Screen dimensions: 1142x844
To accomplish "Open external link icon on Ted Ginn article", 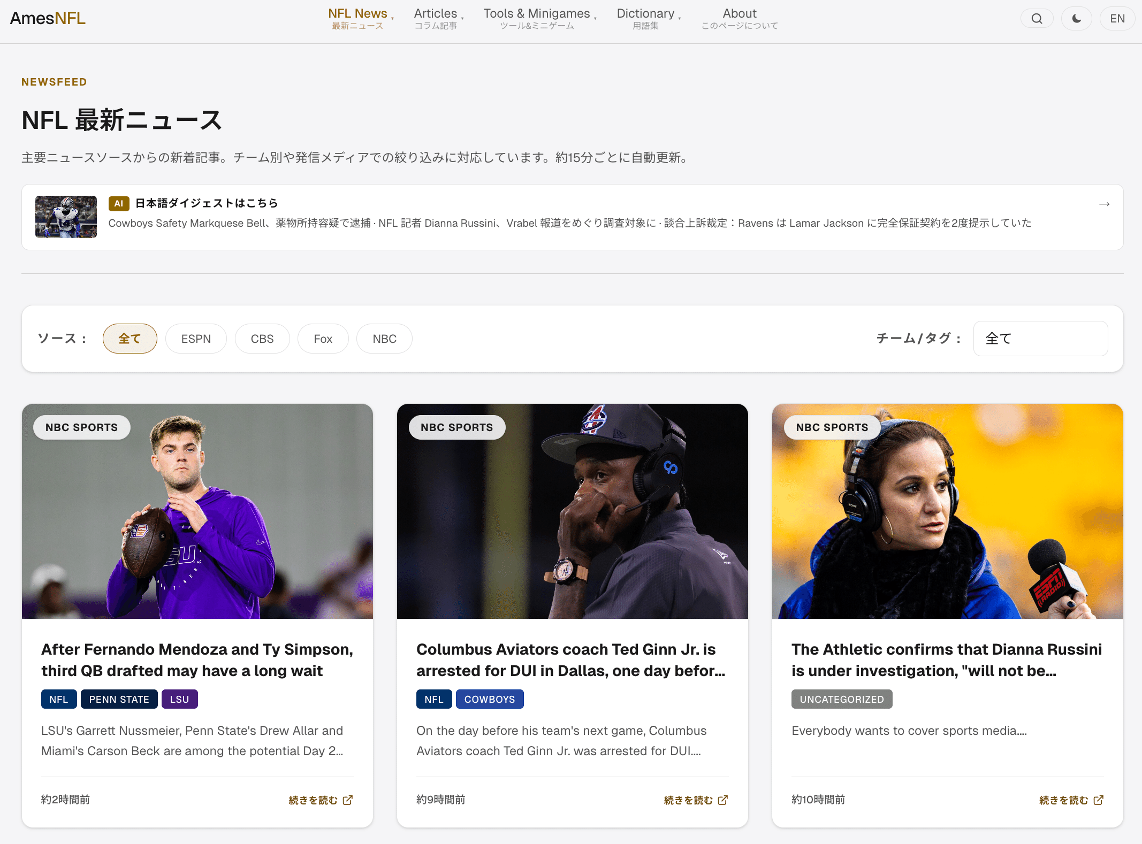I will coord(723,800).
